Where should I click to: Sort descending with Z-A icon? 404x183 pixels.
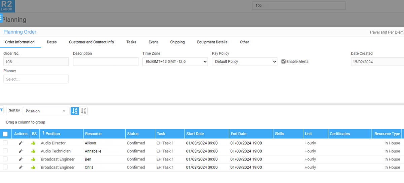coord(83,111)
